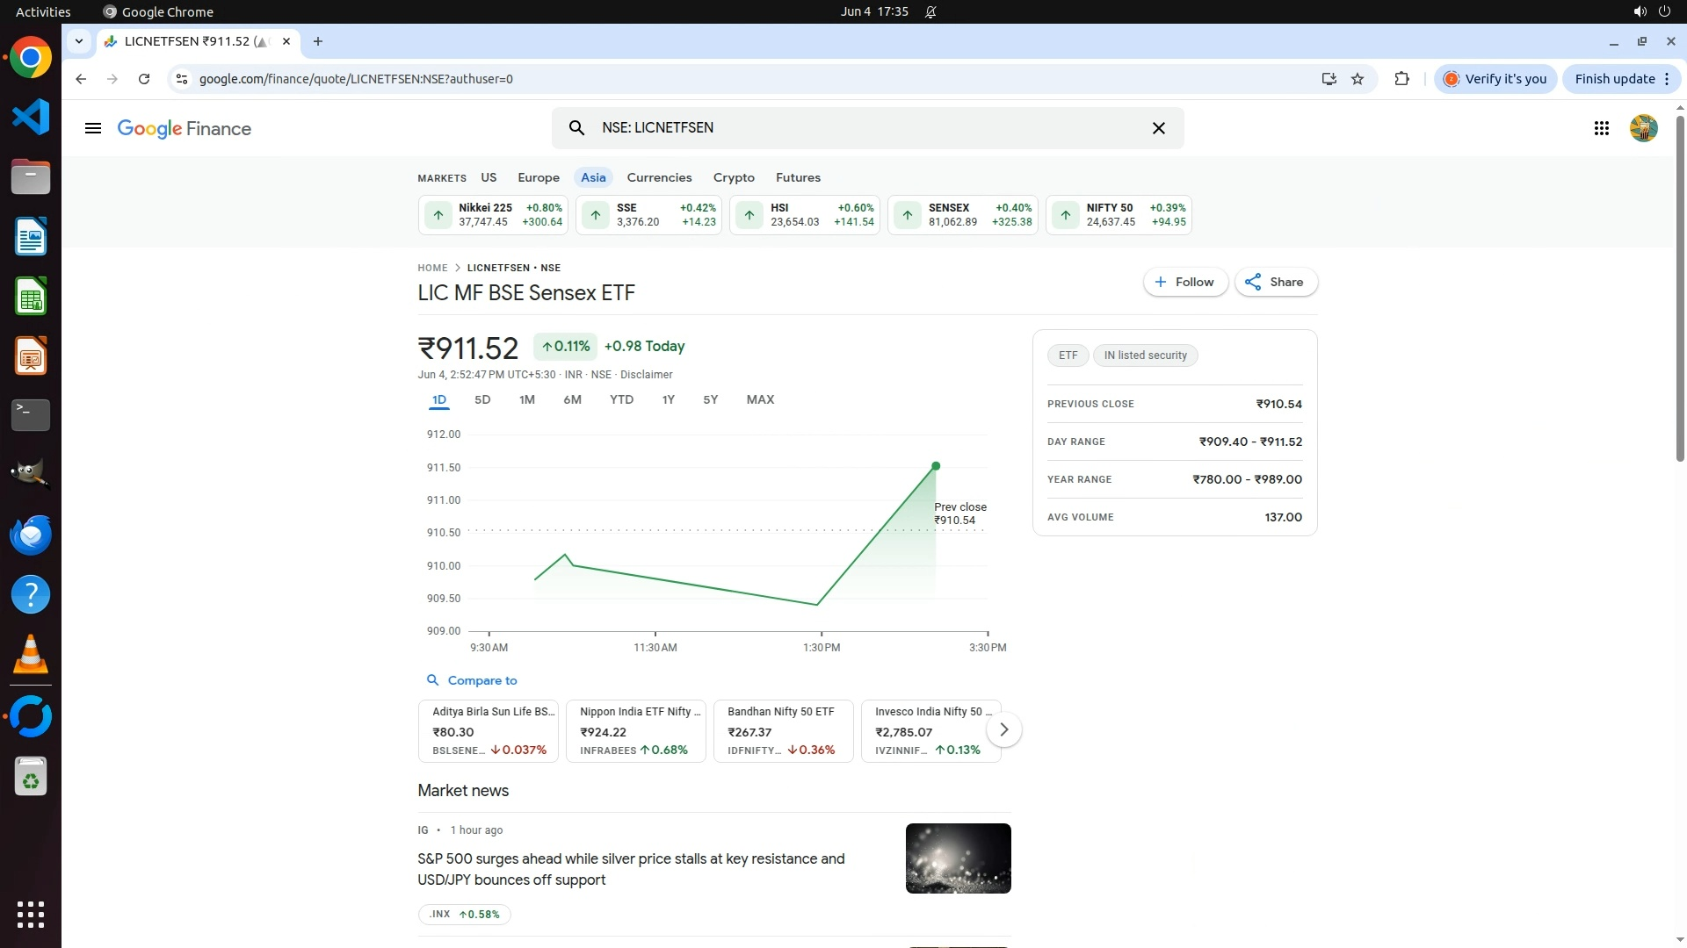Click the page vertical scrollbar
The height and width of the screenshot is (948, 1687).
click(1680, 290)
